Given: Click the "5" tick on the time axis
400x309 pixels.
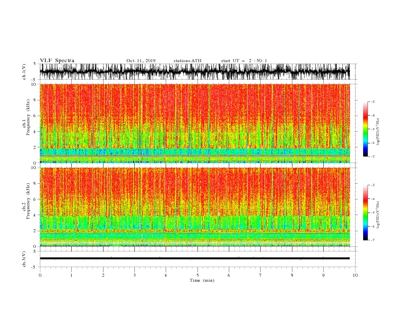Looking at the screenshot, I should (x=197, y=275).
